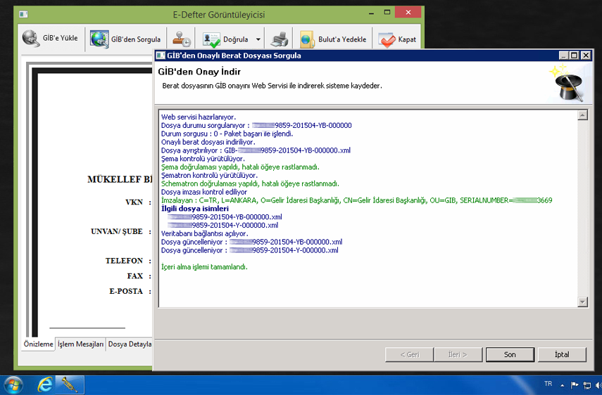The width and height of the screenshot is (602, 395).
Task: Click the TR language indicator in tray
Action: tap(548, 384)
